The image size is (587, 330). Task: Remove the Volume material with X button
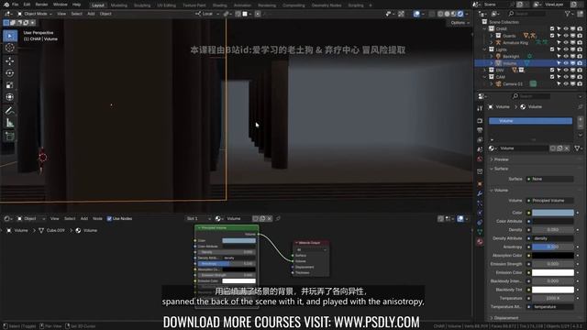point(567,148)
